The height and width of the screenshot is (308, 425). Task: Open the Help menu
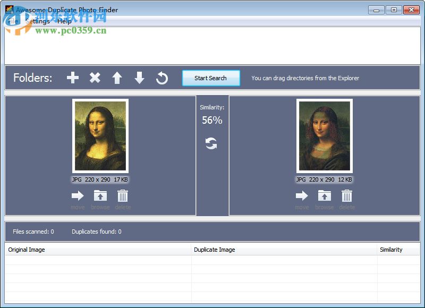pos(65,21)
